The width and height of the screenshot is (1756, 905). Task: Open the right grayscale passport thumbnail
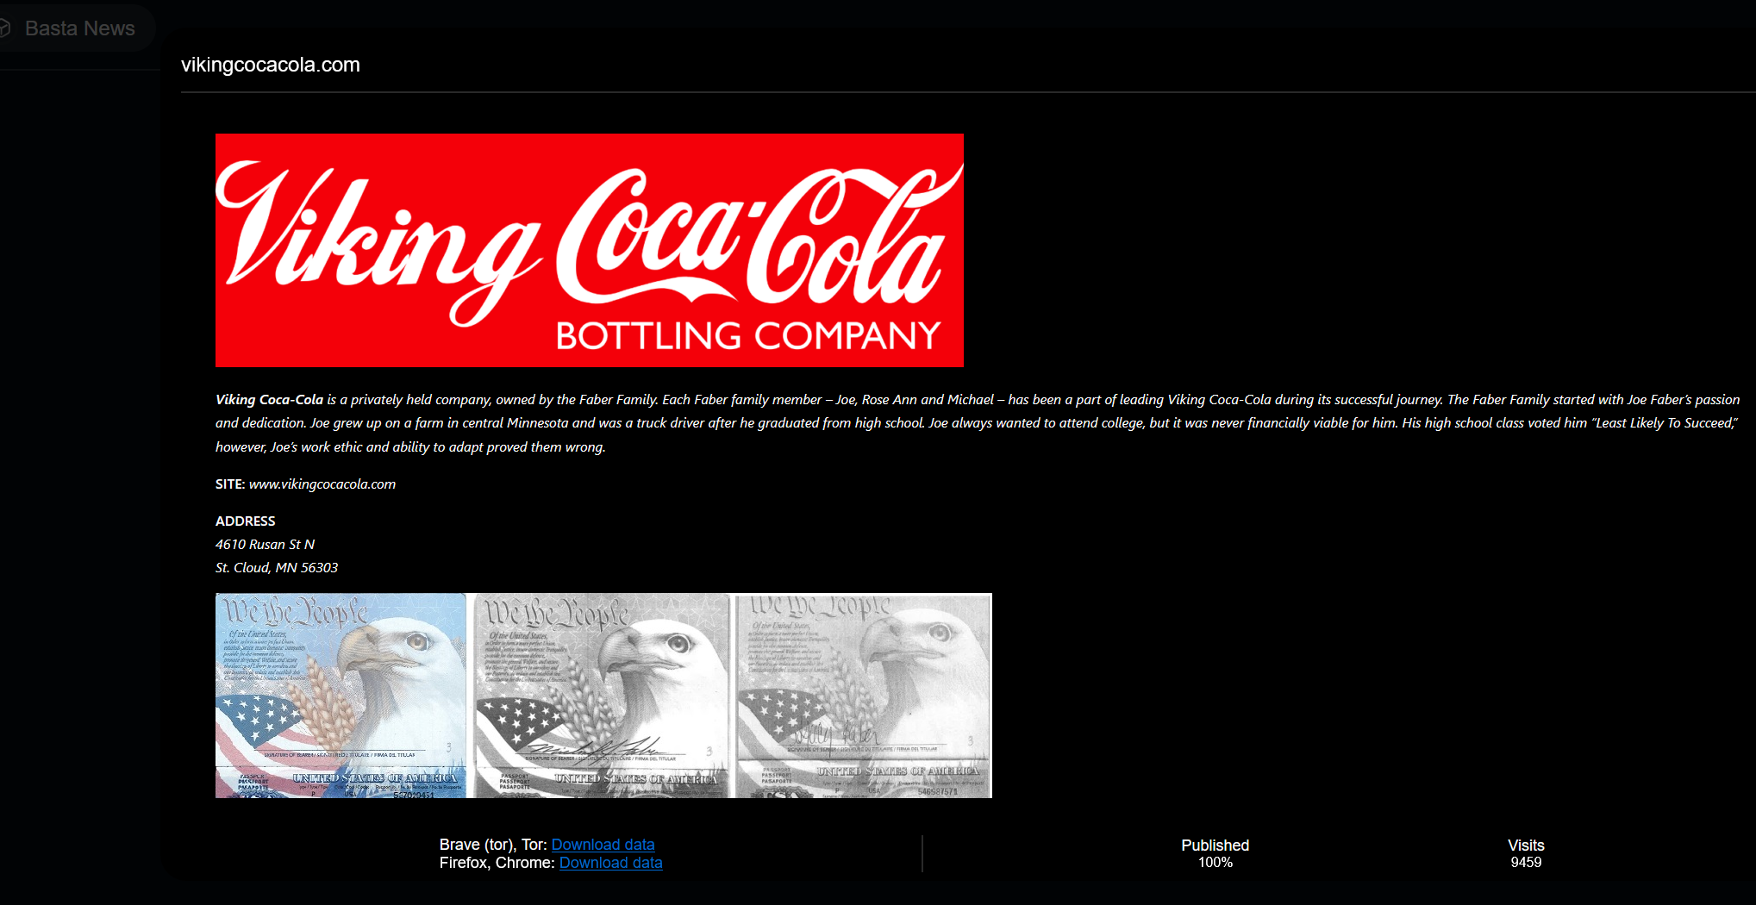pos(864,695)
